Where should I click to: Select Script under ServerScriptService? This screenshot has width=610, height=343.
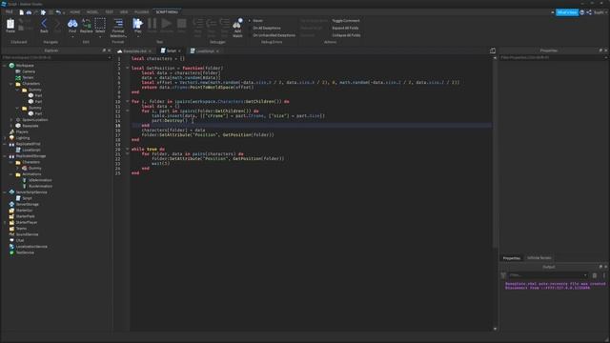pos(27,198)
